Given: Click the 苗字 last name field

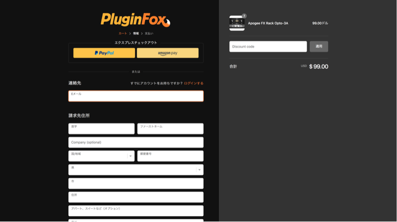Looking at the screenshot, I should (x=101, y=129).
